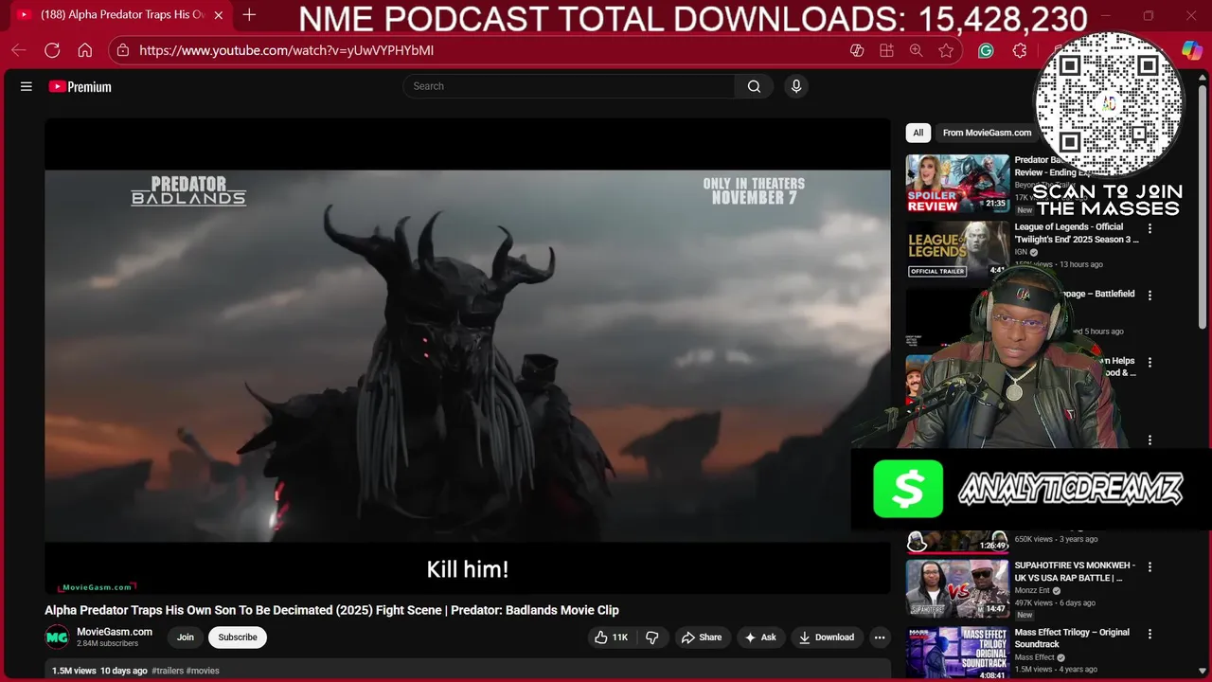Click the 1.5M views text
Screen dimensions: 1212x682
(74, 671)
